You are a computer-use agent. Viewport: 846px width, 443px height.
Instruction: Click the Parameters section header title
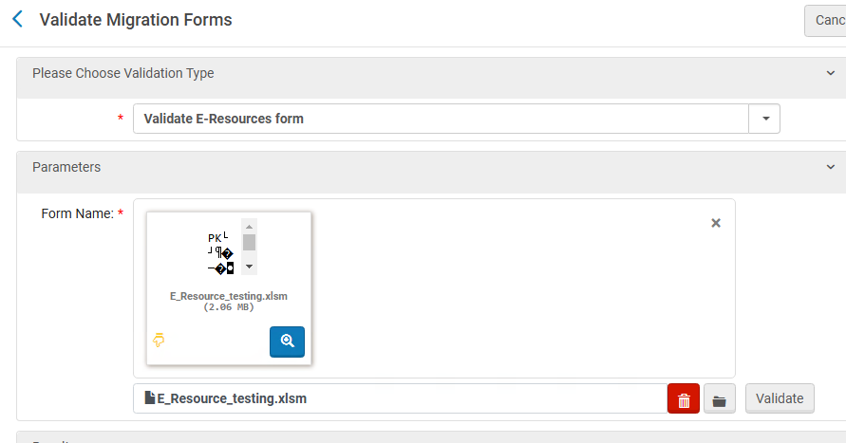pyautogui.click(x=66, y=167)
